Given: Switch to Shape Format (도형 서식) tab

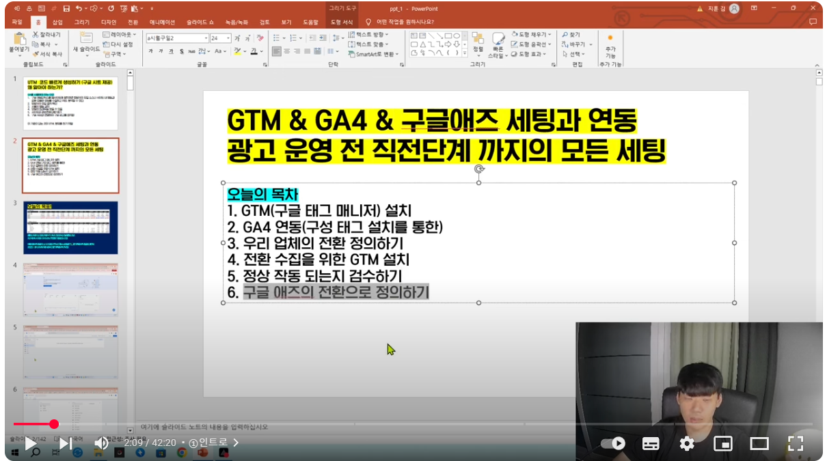Looking at the screenshot, I should click(342, 22).
